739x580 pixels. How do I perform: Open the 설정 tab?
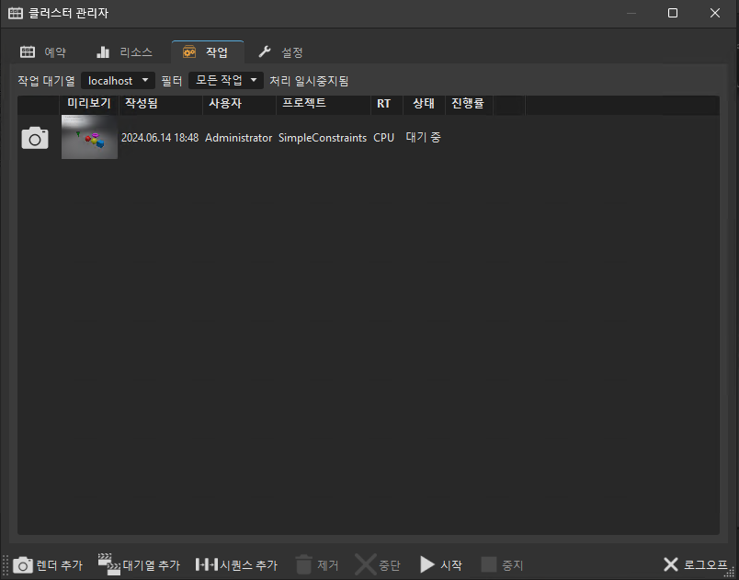tap(280, 52)
